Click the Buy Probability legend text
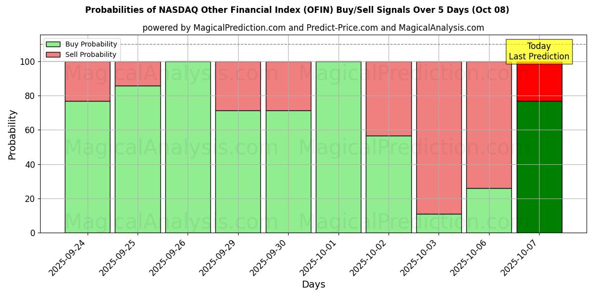The height and width of the screenshot is (297, 594). pos(91,45)
